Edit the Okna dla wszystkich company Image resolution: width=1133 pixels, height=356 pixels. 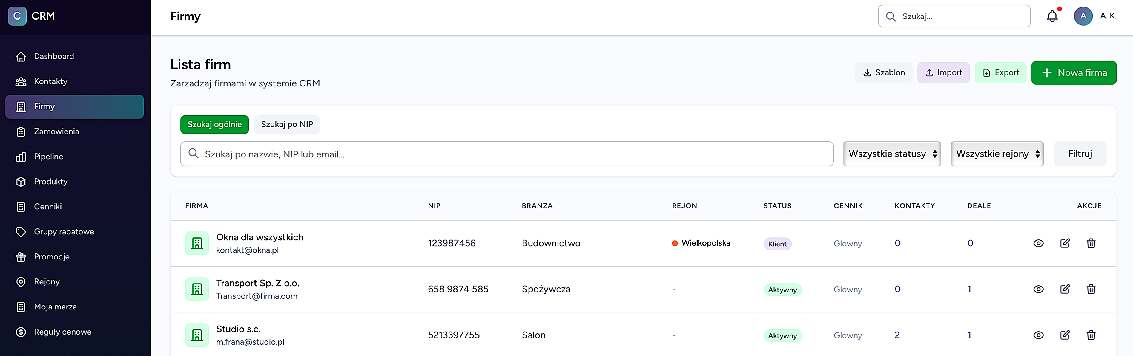click(1065, 243)
